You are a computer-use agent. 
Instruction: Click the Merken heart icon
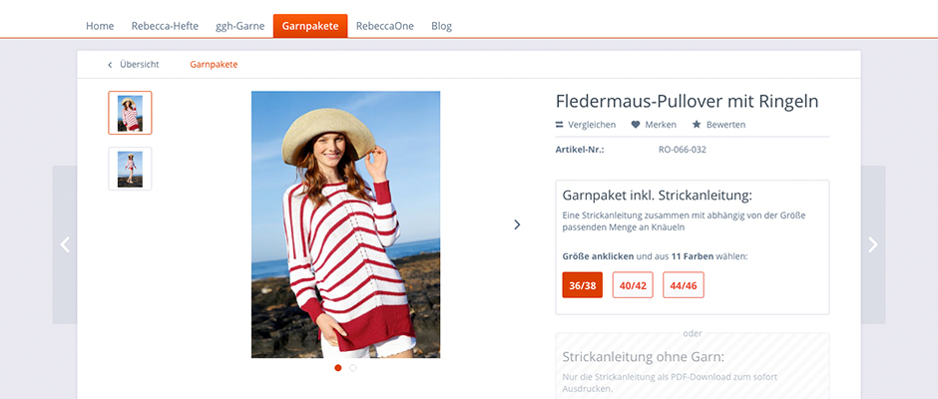(x=636, y=125)
